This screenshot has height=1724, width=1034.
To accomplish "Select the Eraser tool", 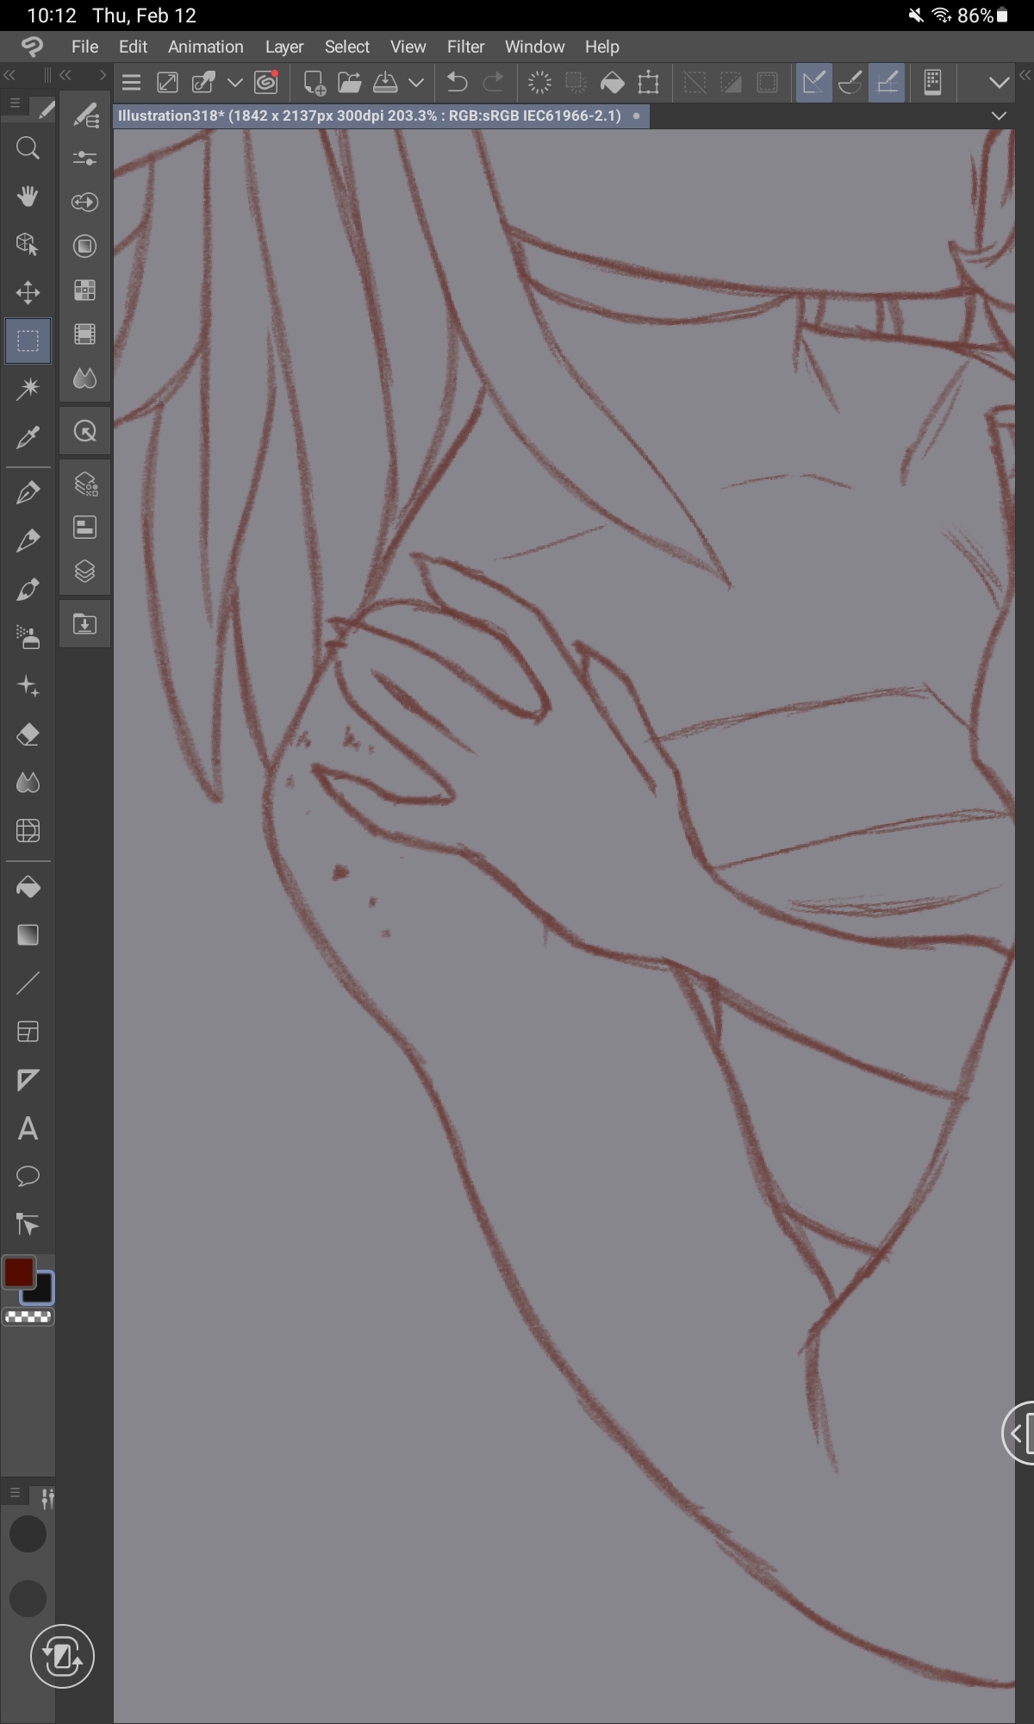I will (x=28, y=734).
